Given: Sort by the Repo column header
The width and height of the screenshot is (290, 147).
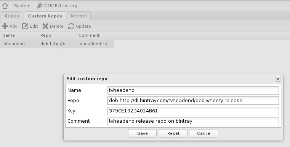Looking at the screenshot, I should 57,35.
